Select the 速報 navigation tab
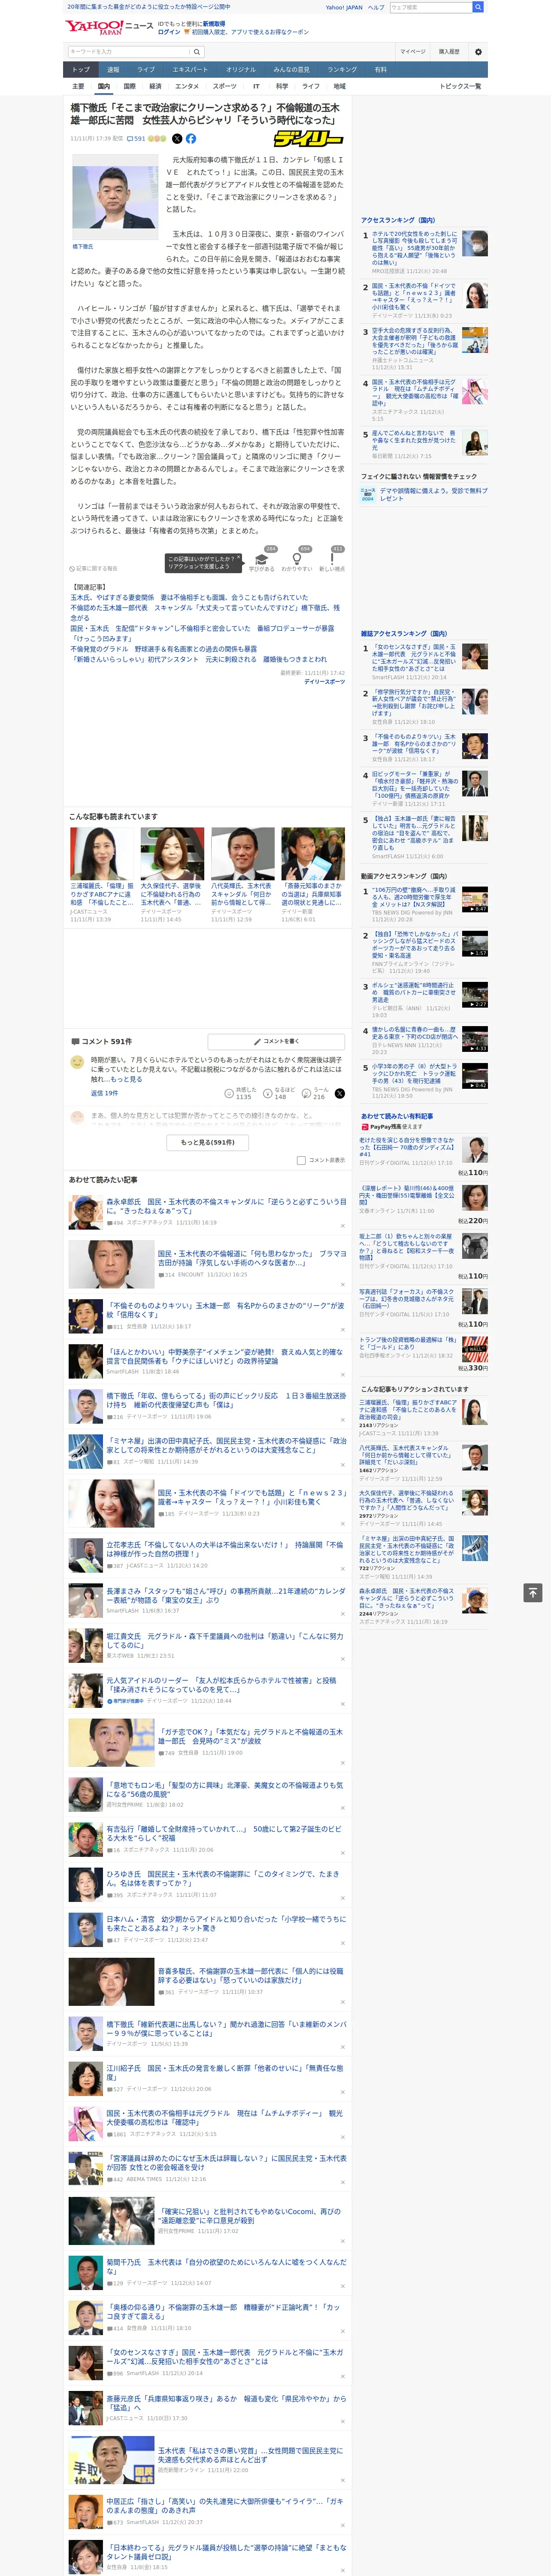The width and height of the screenshot is (551, 2576). (x=113, y=70)
